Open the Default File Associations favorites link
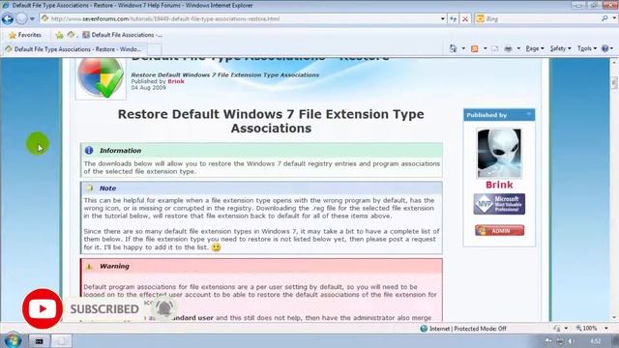 (x=123, y=35)
